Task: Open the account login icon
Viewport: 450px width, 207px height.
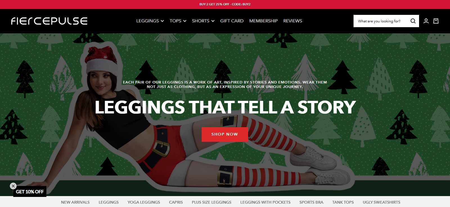Action: tap(426, 21)
